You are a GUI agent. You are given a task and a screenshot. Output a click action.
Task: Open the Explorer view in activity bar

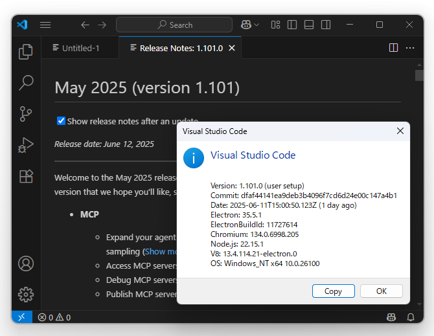point(26,52)
